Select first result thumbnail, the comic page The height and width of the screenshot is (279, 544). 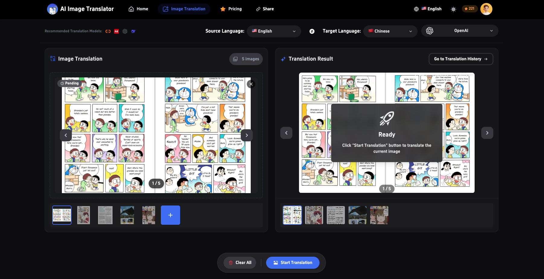pyautogui.click(x=292, y=215)
